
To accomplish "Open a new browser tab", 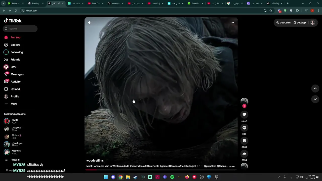I will [288, 4].
